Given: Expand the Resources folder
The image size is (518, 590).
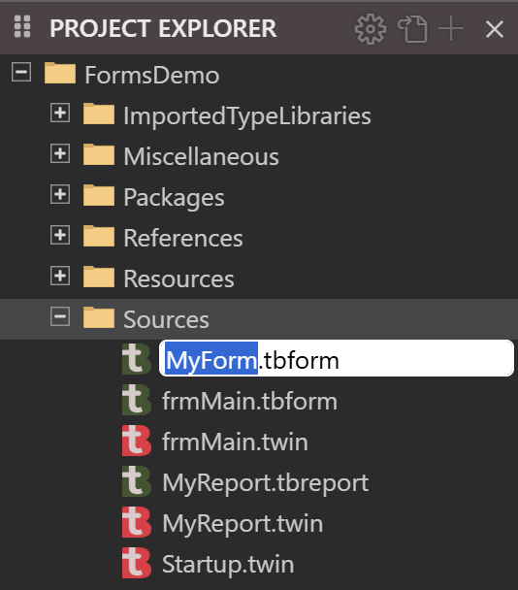Looking at the screenshot, I should pos(60,276).
